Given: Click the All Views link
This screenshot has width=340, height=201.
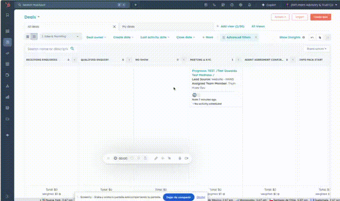Looking at the screenshot, I should point(258,27).
